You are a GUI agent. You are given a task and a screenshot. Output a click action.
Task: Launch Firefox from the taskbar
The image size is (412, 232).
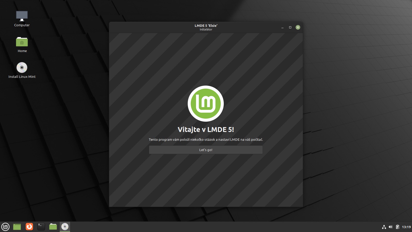pyautogui.click(x=29, y=227)
